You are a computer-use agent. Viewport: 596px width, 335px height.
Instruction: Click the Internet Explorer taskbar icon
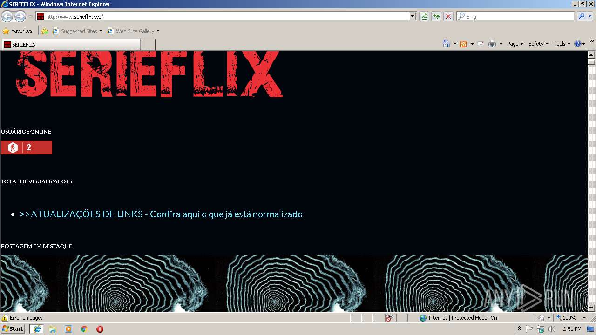click(37, 329)
